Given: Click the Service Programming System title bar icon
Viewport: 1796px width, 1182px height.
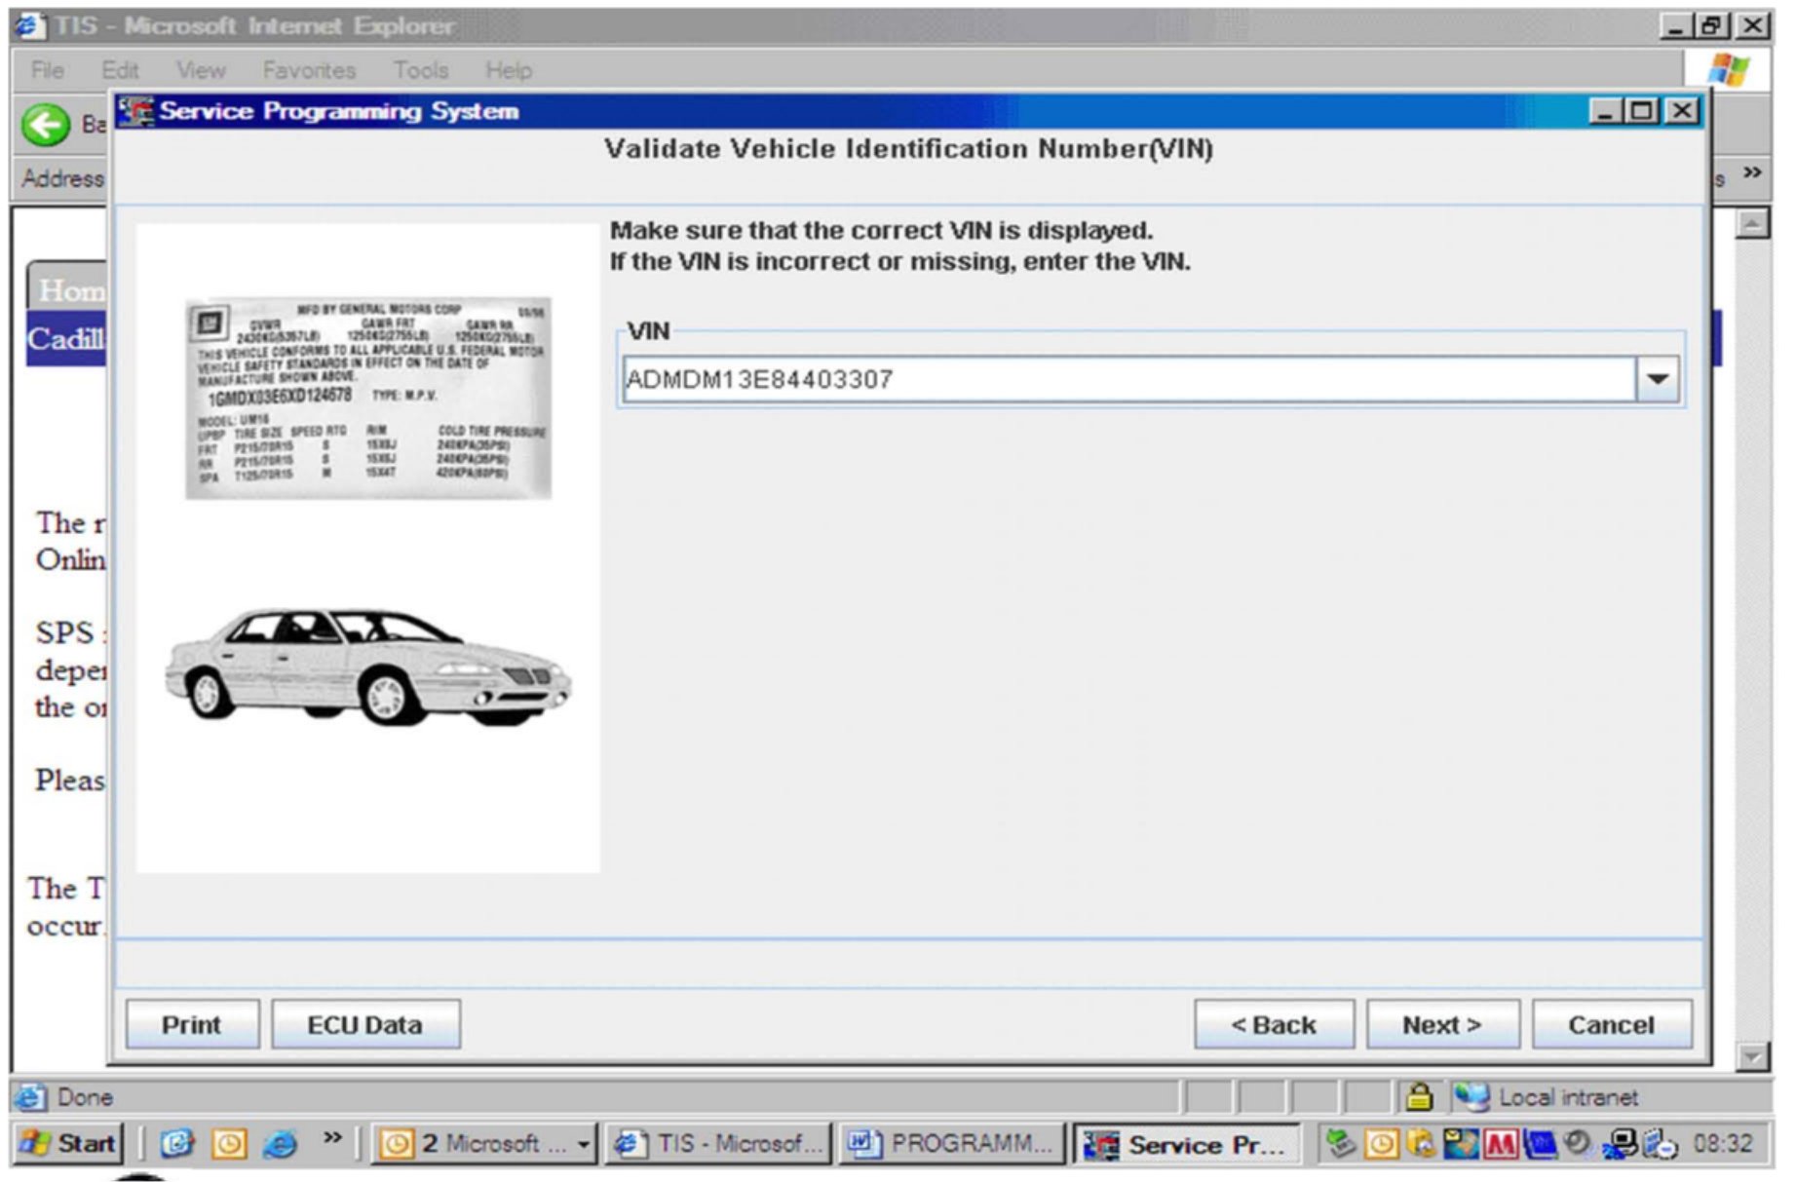Looking at the screenshot, I should [x=135, y=111].
